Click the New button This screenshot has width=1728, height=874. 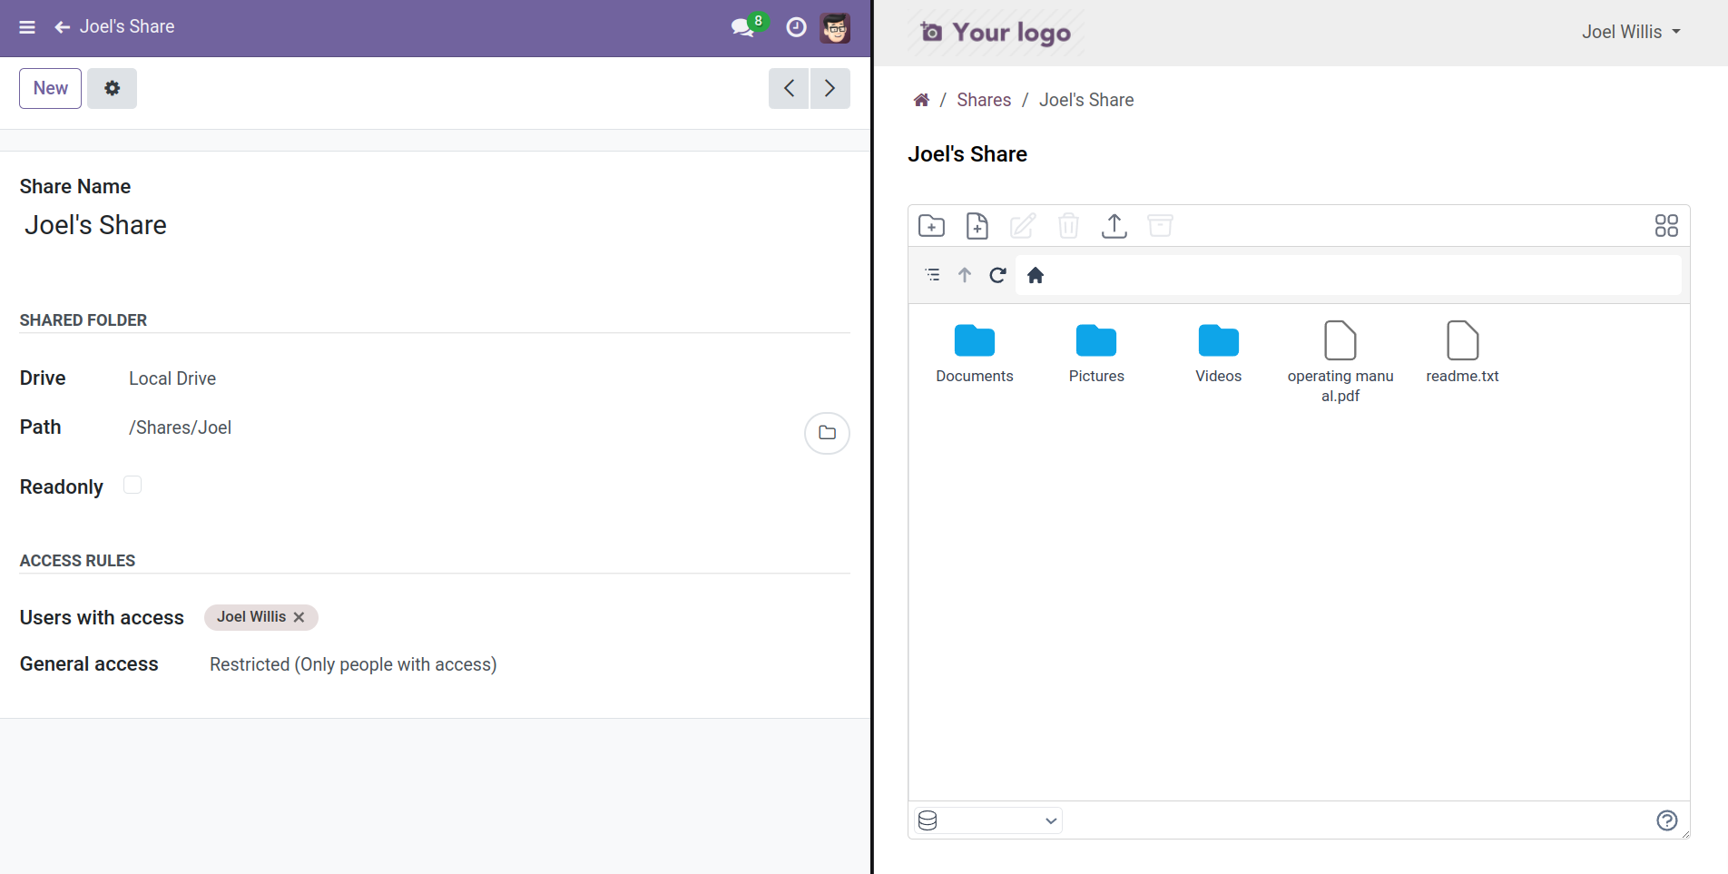pos(51,88)
